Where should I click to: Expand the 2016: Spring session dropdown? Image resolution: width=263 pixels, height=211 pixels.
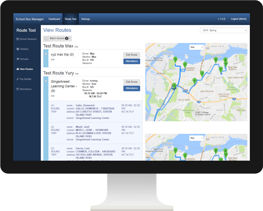tap(223, 30)
